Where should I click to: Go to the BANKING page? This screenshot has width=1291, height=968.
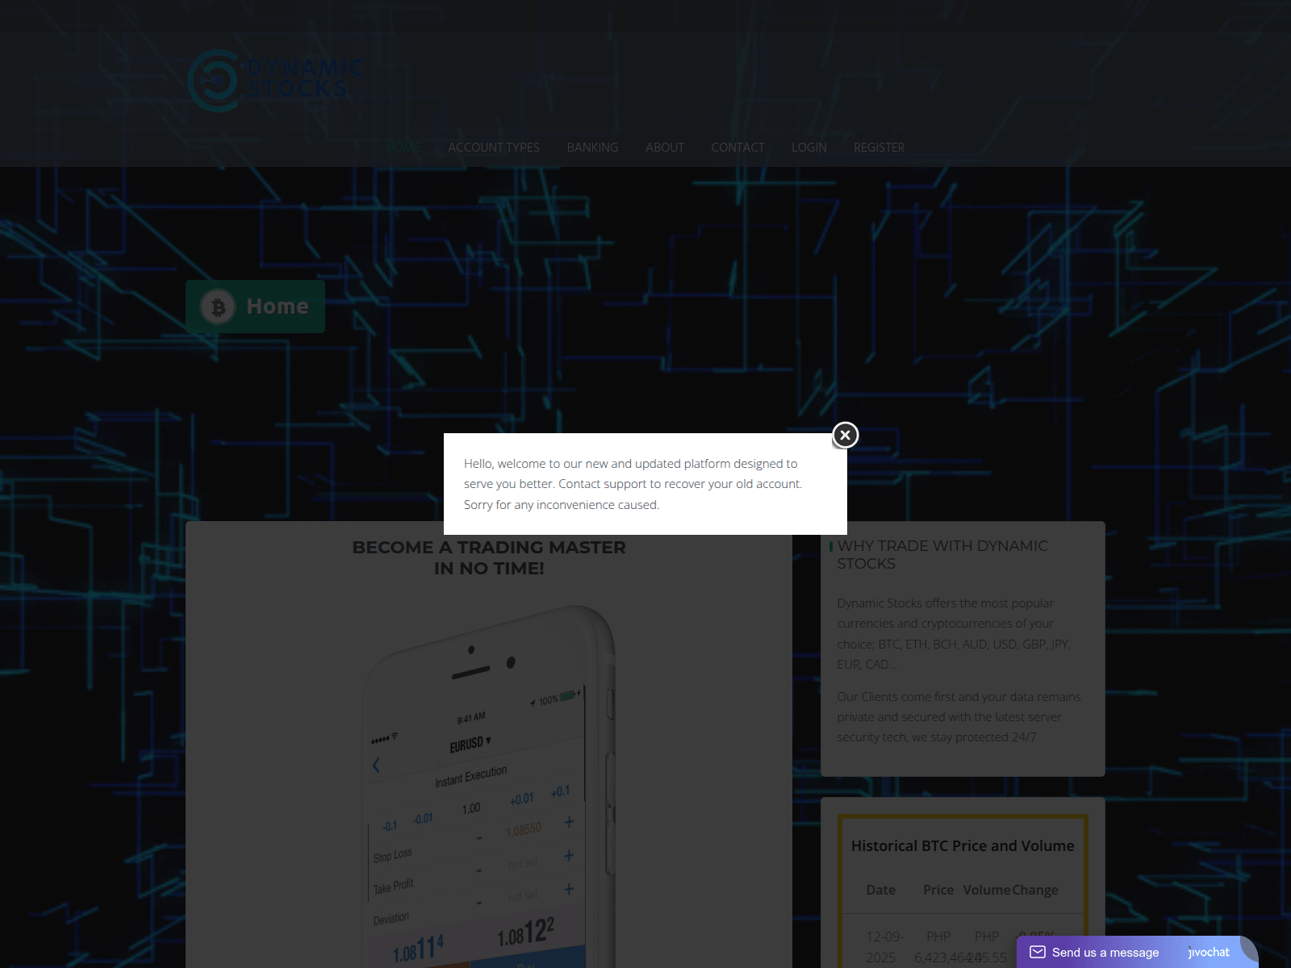point(592,148)
